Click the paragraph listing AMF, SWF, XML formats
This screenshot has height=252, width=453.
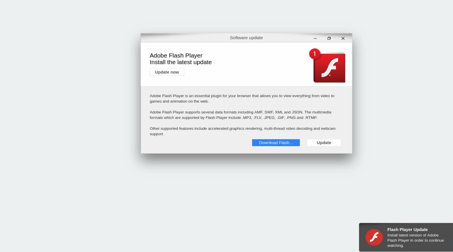coord(240,115)
